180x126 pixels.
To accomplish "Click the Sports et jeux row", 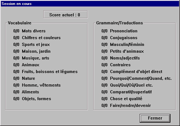I will pyautogui.click(x=31, y=45).
